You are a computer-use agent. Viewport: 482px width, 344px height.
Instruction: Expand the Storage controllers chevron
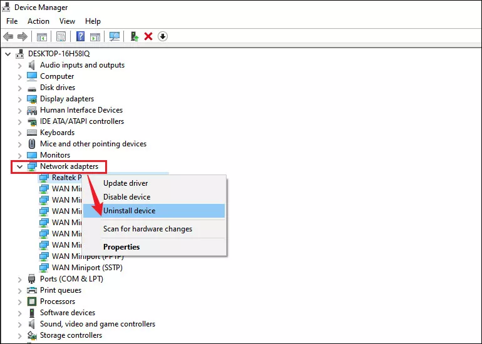pyautogui.click(x=20, y=335)
